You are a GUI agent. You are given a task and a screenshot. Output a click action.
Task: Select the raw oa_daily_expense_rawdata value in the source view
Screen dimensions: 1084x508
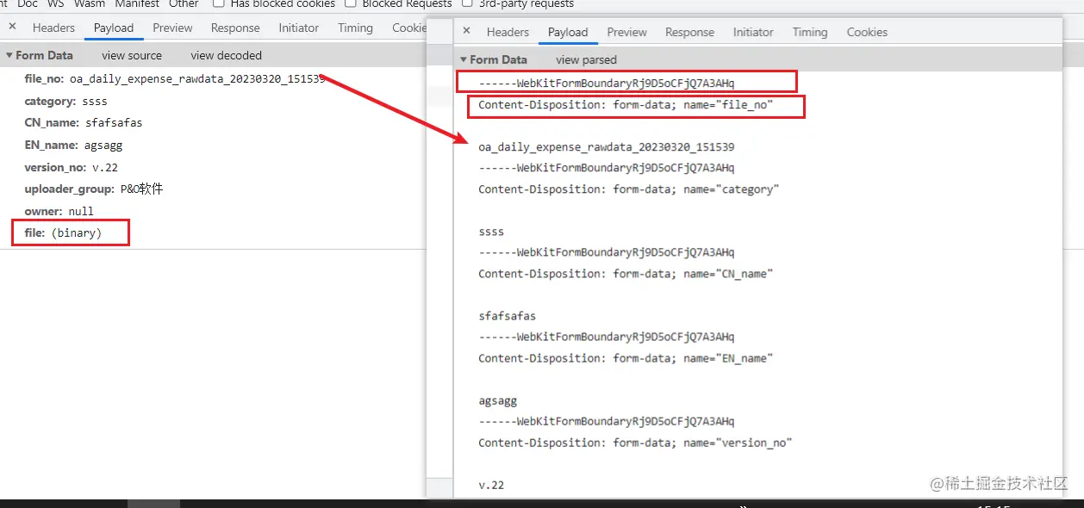click(x=607, y=147)
